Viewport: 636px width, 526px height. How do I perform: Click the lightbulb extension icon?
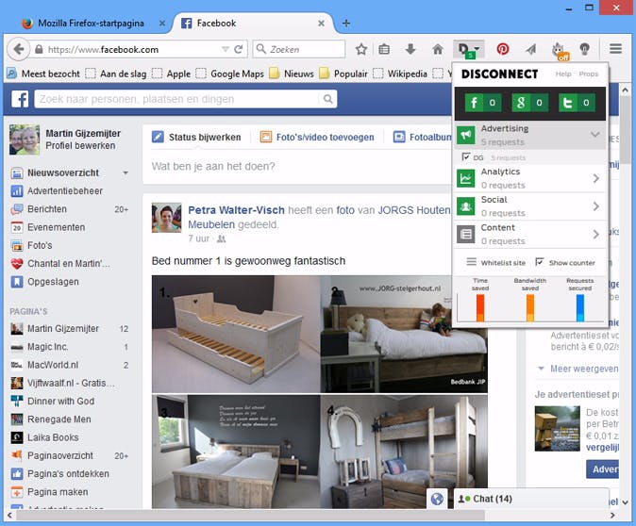pos(584,49)
